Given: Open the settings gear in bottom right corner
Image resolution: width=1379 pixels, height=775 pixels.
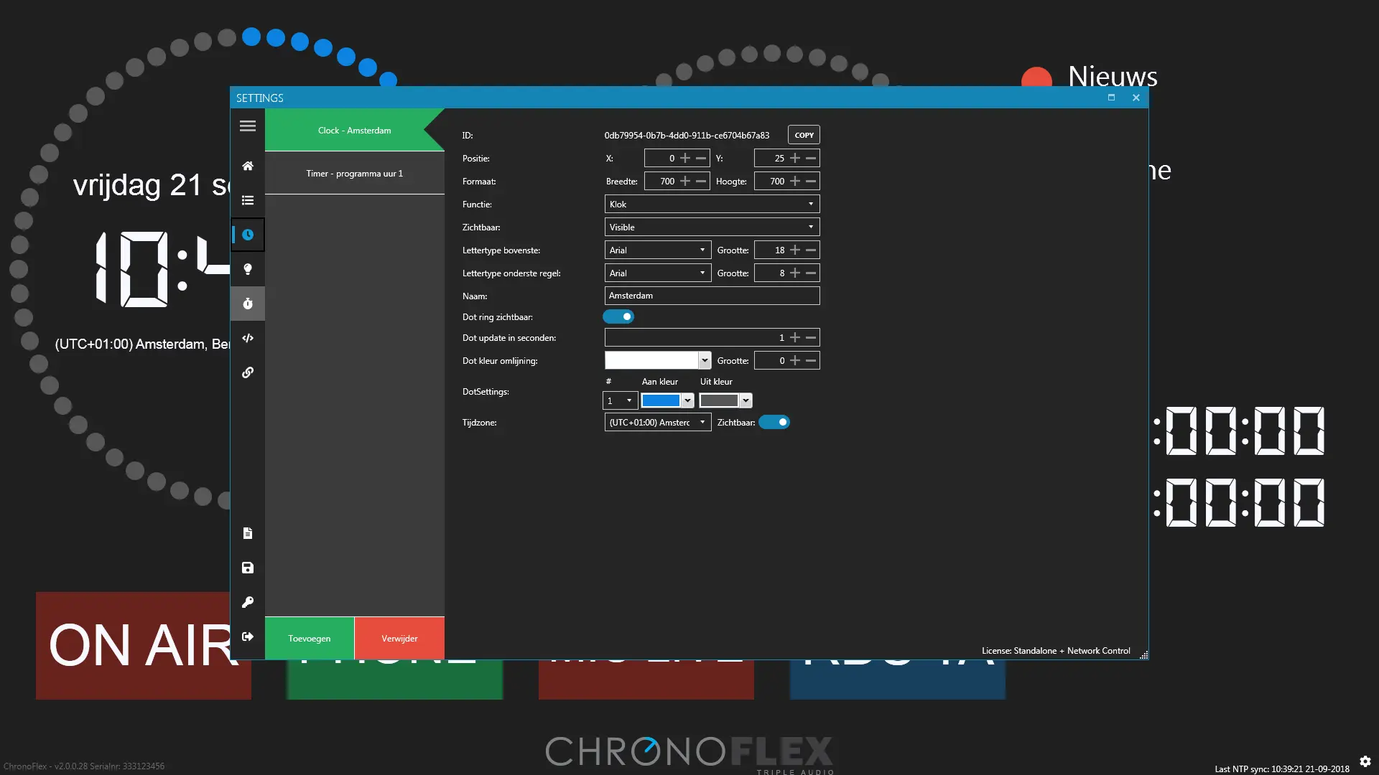Looking at the screenshot, I should click(1365, 761).
